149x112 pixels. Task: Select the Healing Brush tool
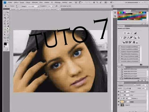click(x=5, y=21)
